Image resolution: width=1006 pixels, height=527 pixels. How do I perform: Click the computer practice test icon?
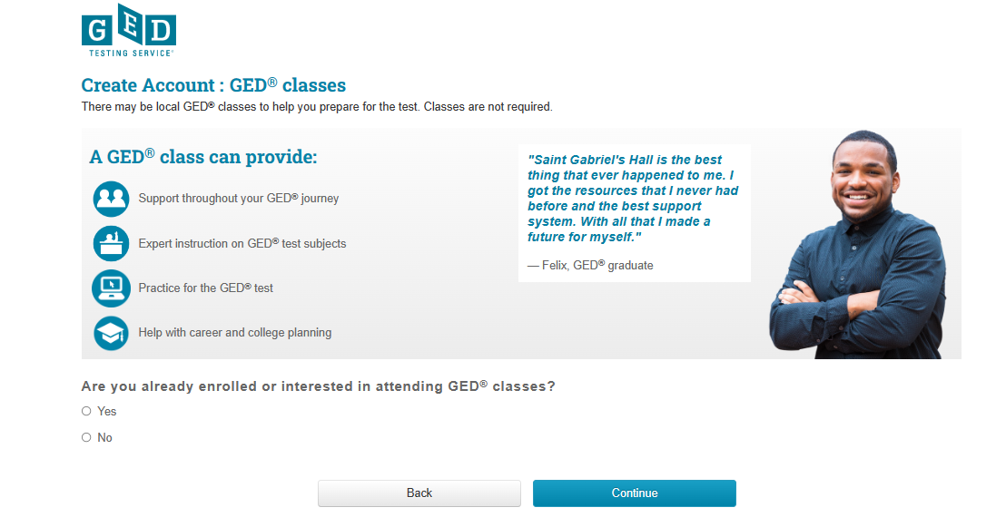111,288
